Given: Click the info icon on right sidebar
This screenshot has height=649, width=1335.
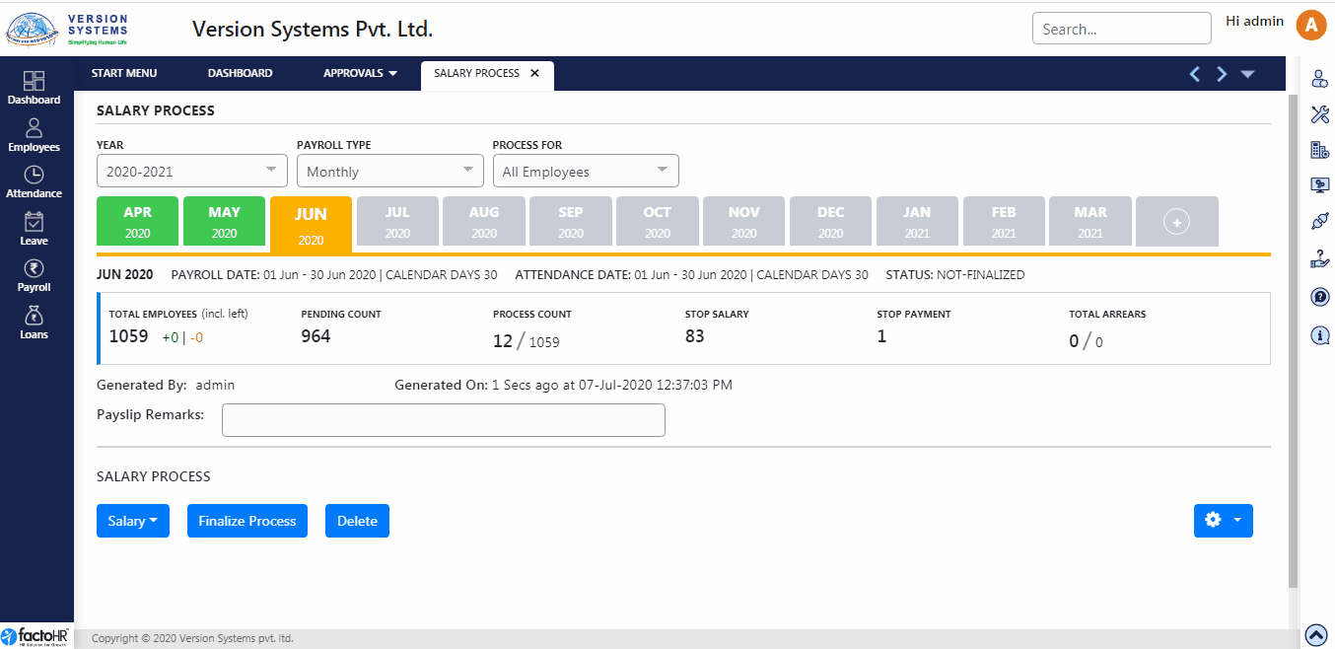Looking at the screenshot, I should pyautogui.click(x=1319, y=335).
